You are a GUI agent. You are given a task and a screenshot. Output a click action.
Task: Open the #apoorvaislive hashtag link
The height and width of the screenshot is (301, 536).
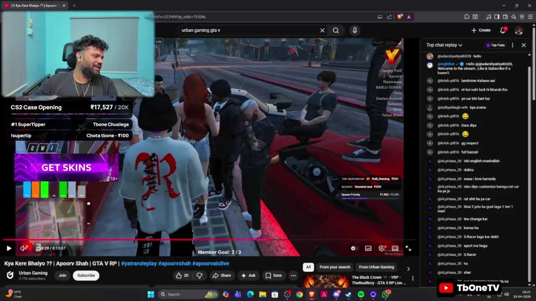211,263
